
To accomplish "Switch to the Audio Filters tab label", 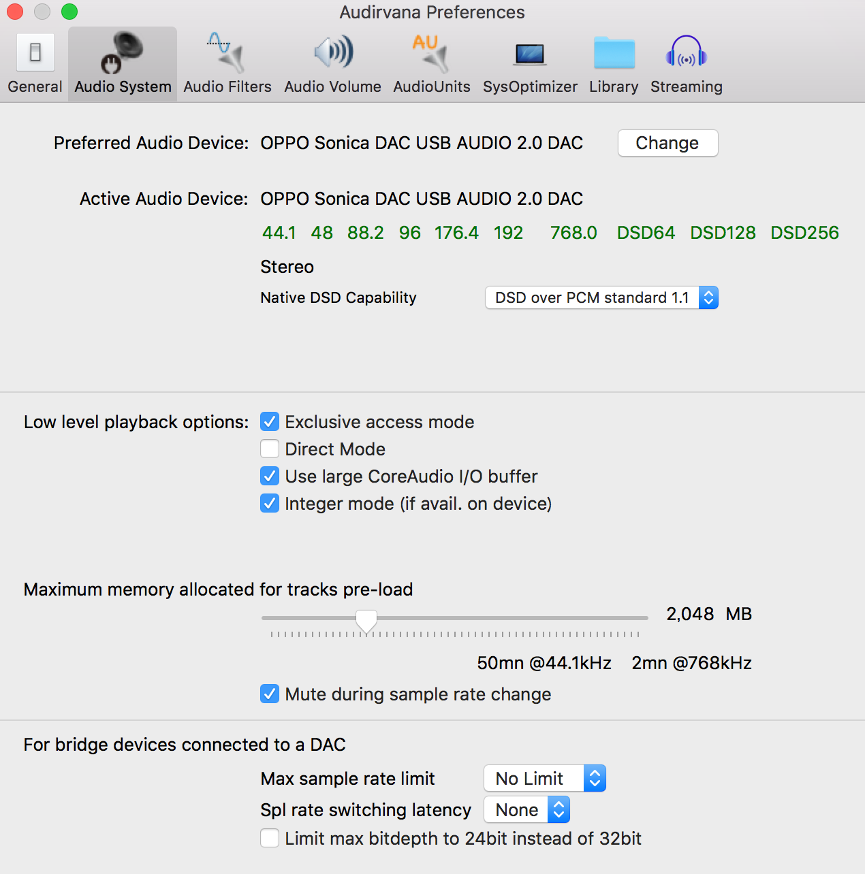I will point(227,87).
